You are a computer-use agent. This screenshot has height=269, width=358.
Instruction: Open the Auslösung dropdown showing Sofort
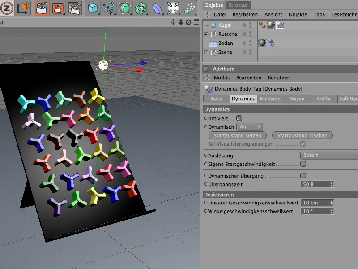tap(328, 156)
